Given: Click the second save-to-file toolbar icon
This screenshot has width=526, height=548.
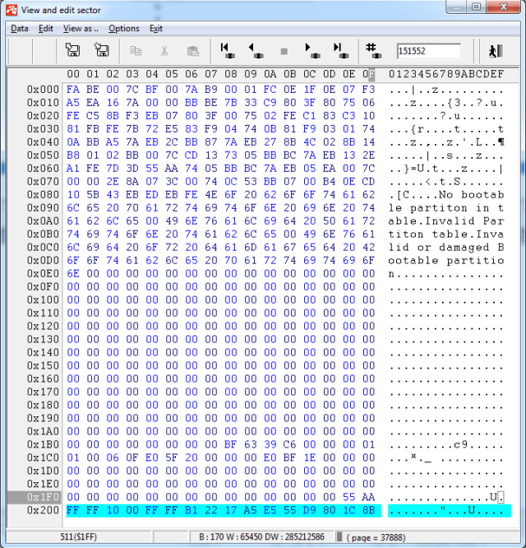Looking at the screenshot, I should (x=101, y=51).
